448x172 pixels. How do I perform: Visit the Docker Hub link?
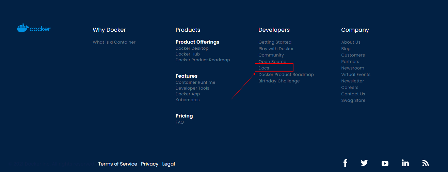click(188, 54)
